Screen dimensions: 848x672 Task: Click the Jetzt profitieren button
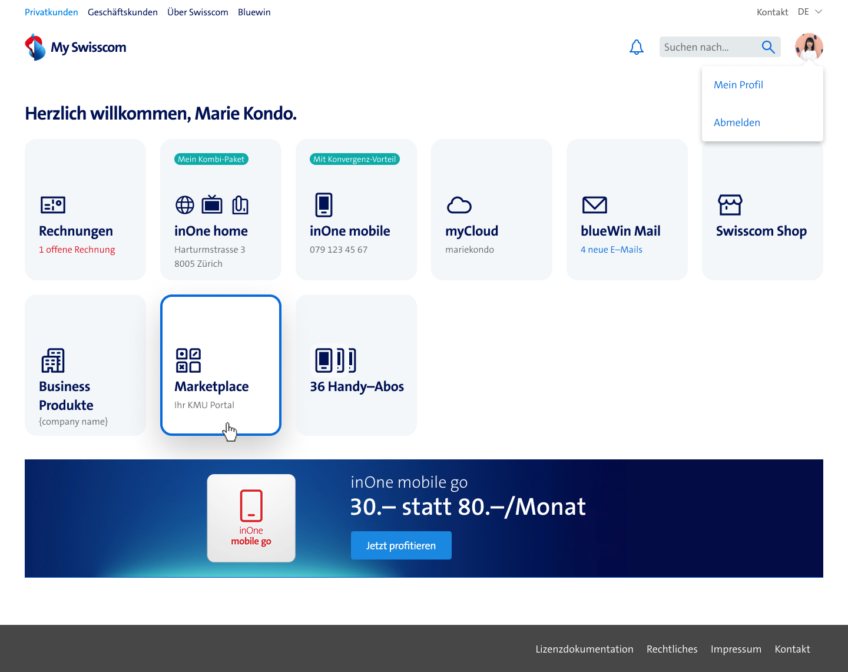[x=401, y=545]
